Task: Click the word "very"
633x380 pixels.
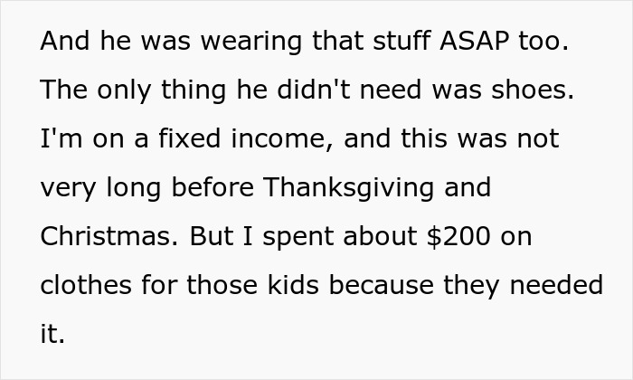Action: coord(68,188)
